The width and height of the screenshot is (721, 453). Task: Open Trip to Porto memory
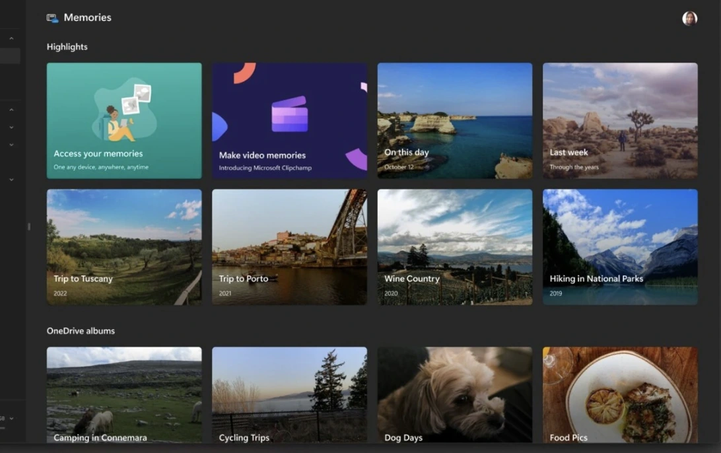(289, 247)
